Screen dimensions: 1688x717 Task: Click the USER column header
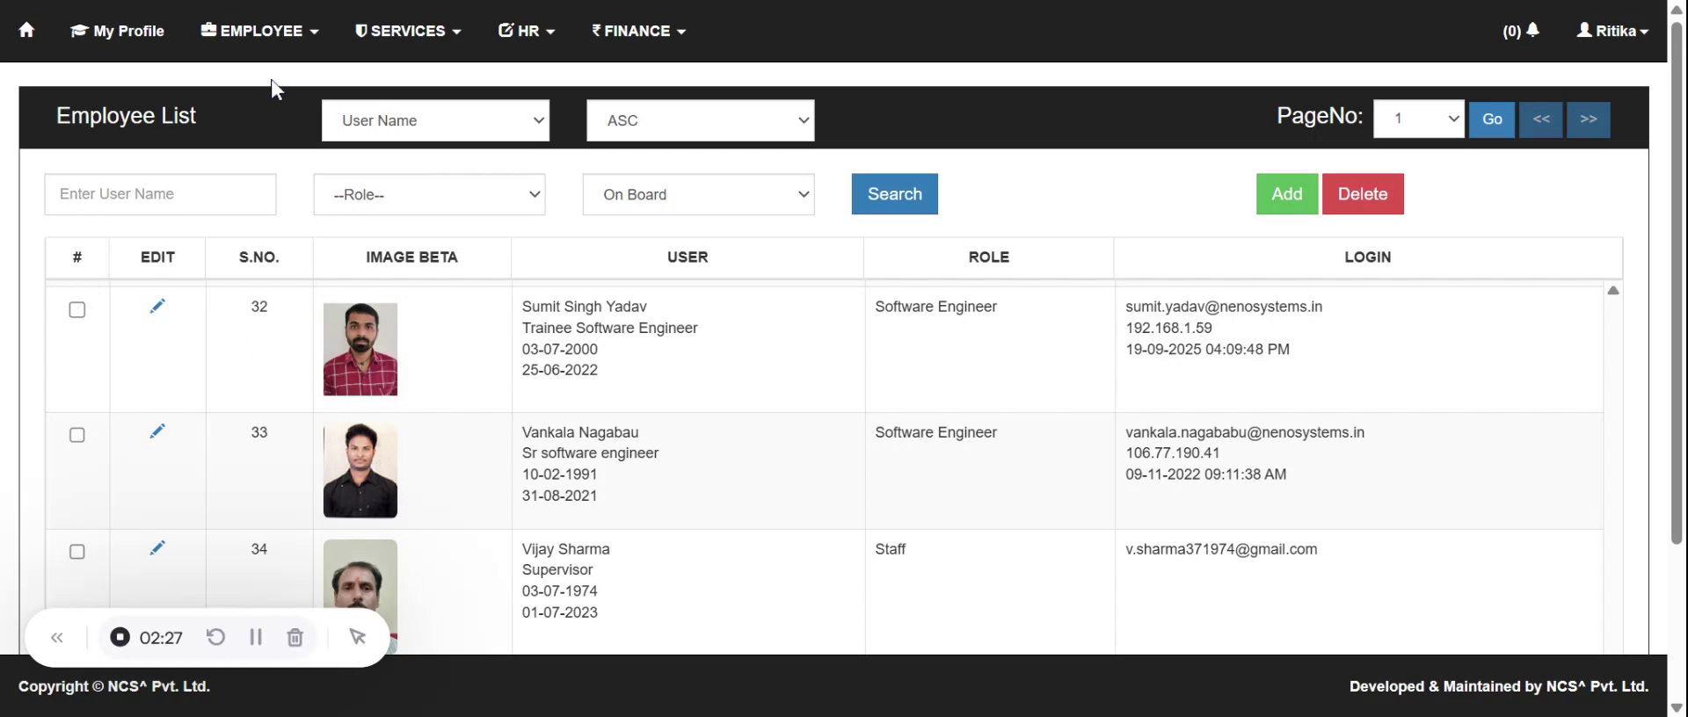(688, 257)
